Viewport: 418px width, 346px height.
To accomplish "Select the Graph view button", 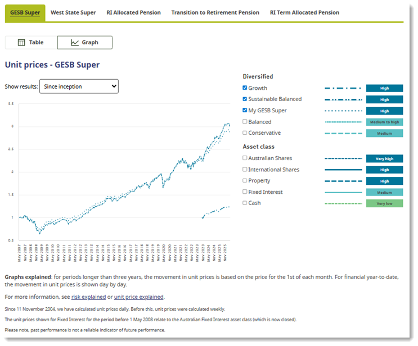I will click(x=85, y=42).
